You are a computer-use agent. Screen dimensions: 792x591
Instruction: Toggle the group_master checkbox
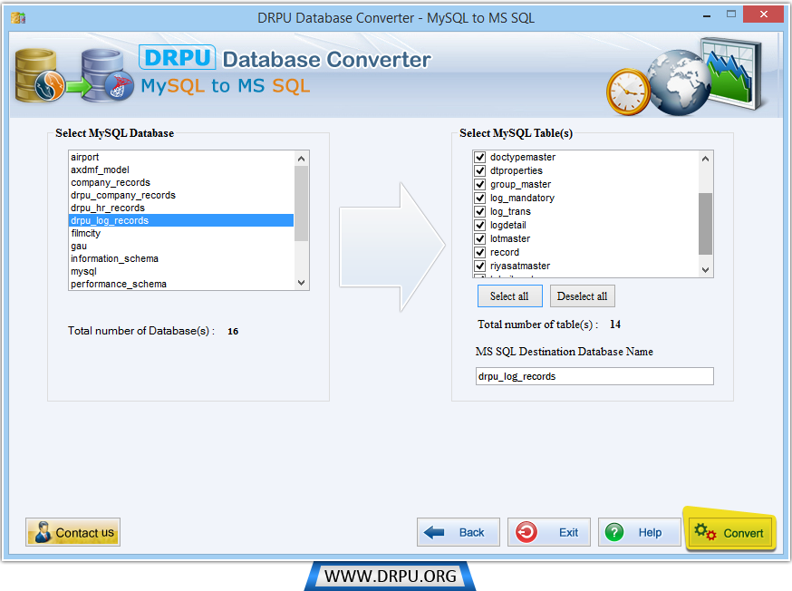(480, 184)
